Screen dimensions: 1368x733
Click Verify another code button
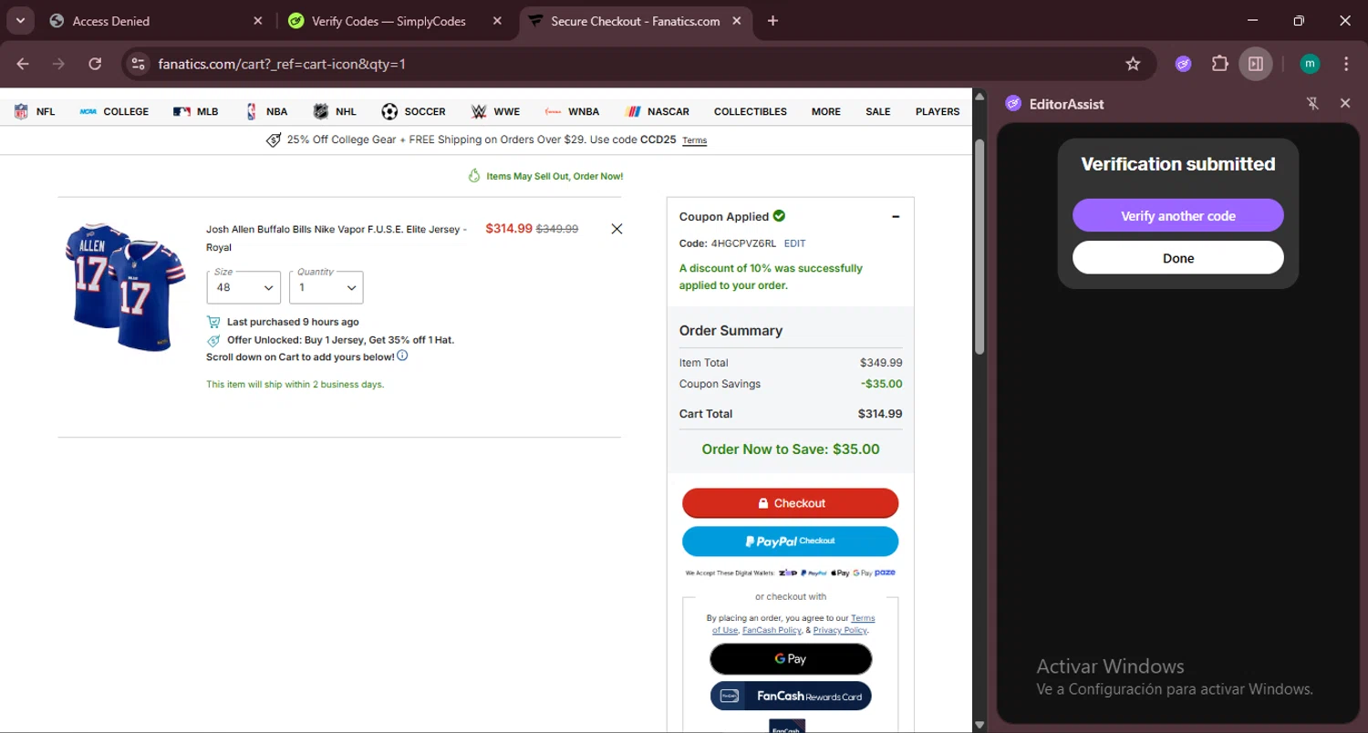click(x=1178, y=216)
